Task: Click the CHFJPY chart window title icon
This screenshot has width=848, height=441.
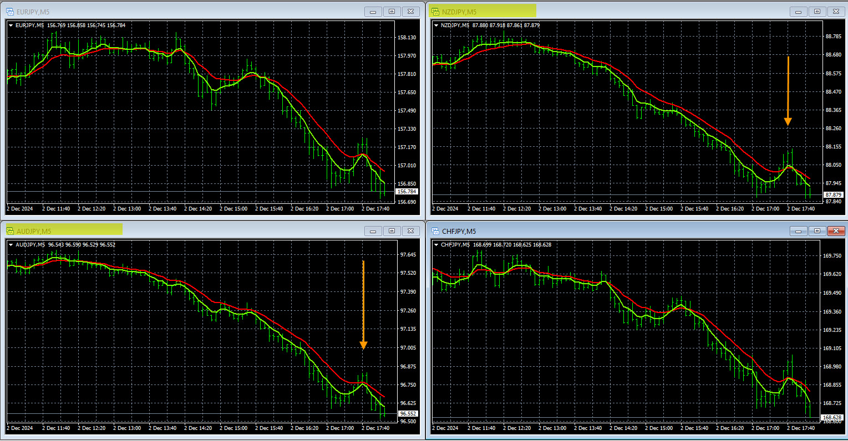Action: [435, 231]
